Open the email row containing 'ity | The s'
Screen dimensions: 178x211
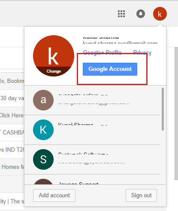coord(12,202)
